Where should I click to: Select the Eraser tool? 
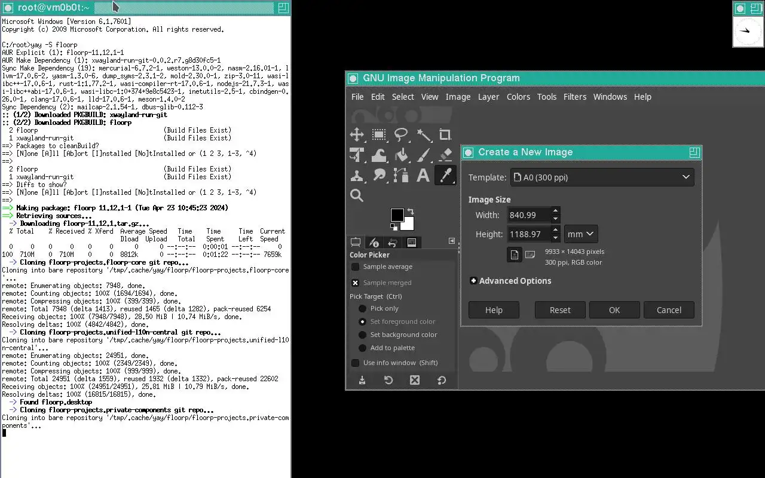tap(445, 155)
